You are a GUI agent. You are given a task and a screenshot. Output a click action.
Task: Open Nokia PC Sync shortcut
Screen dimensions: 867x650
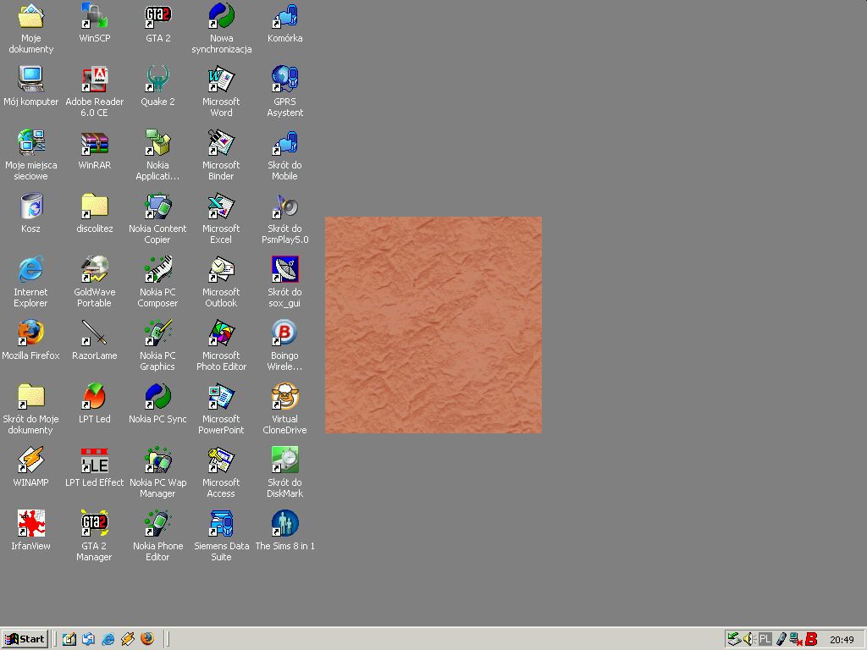pos(157,396)
